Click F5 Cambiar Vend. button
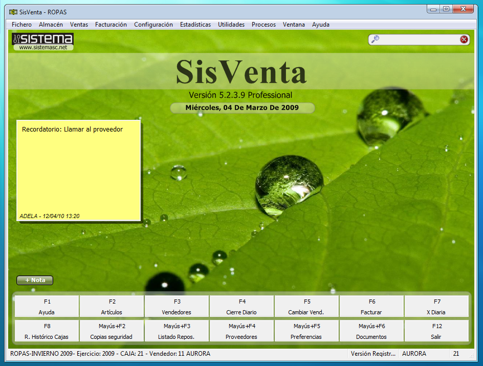This screenshot has height=366, width=483. 307,306
